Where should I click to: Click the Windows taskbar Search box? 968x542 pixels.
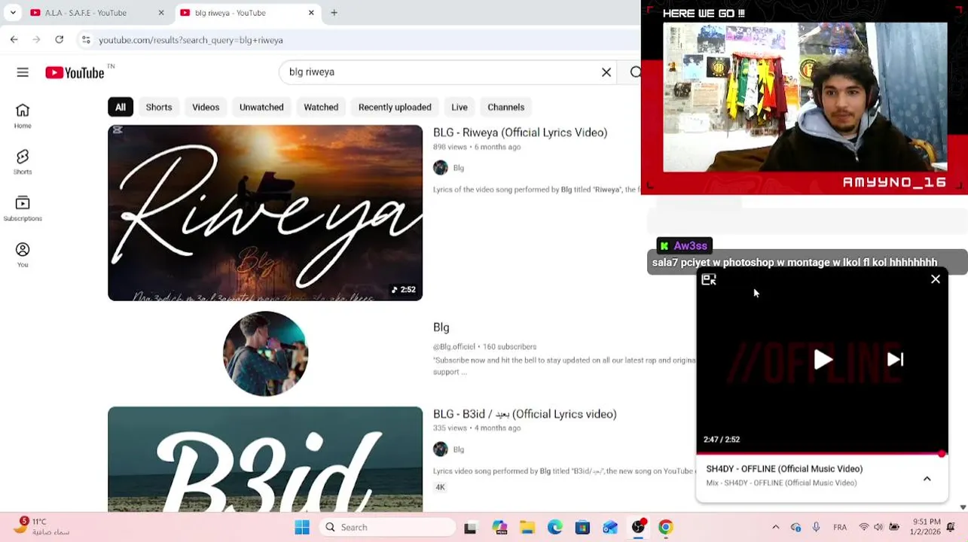pos(386,528)
